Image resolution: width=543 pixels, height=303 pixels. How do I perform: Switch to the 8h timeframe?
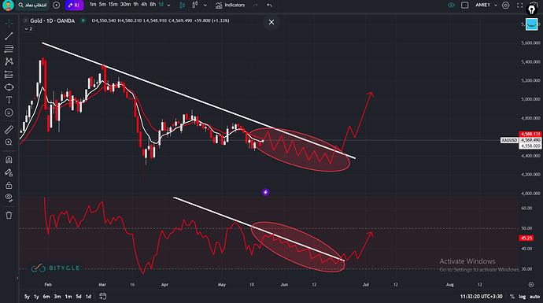click(153, 5)
